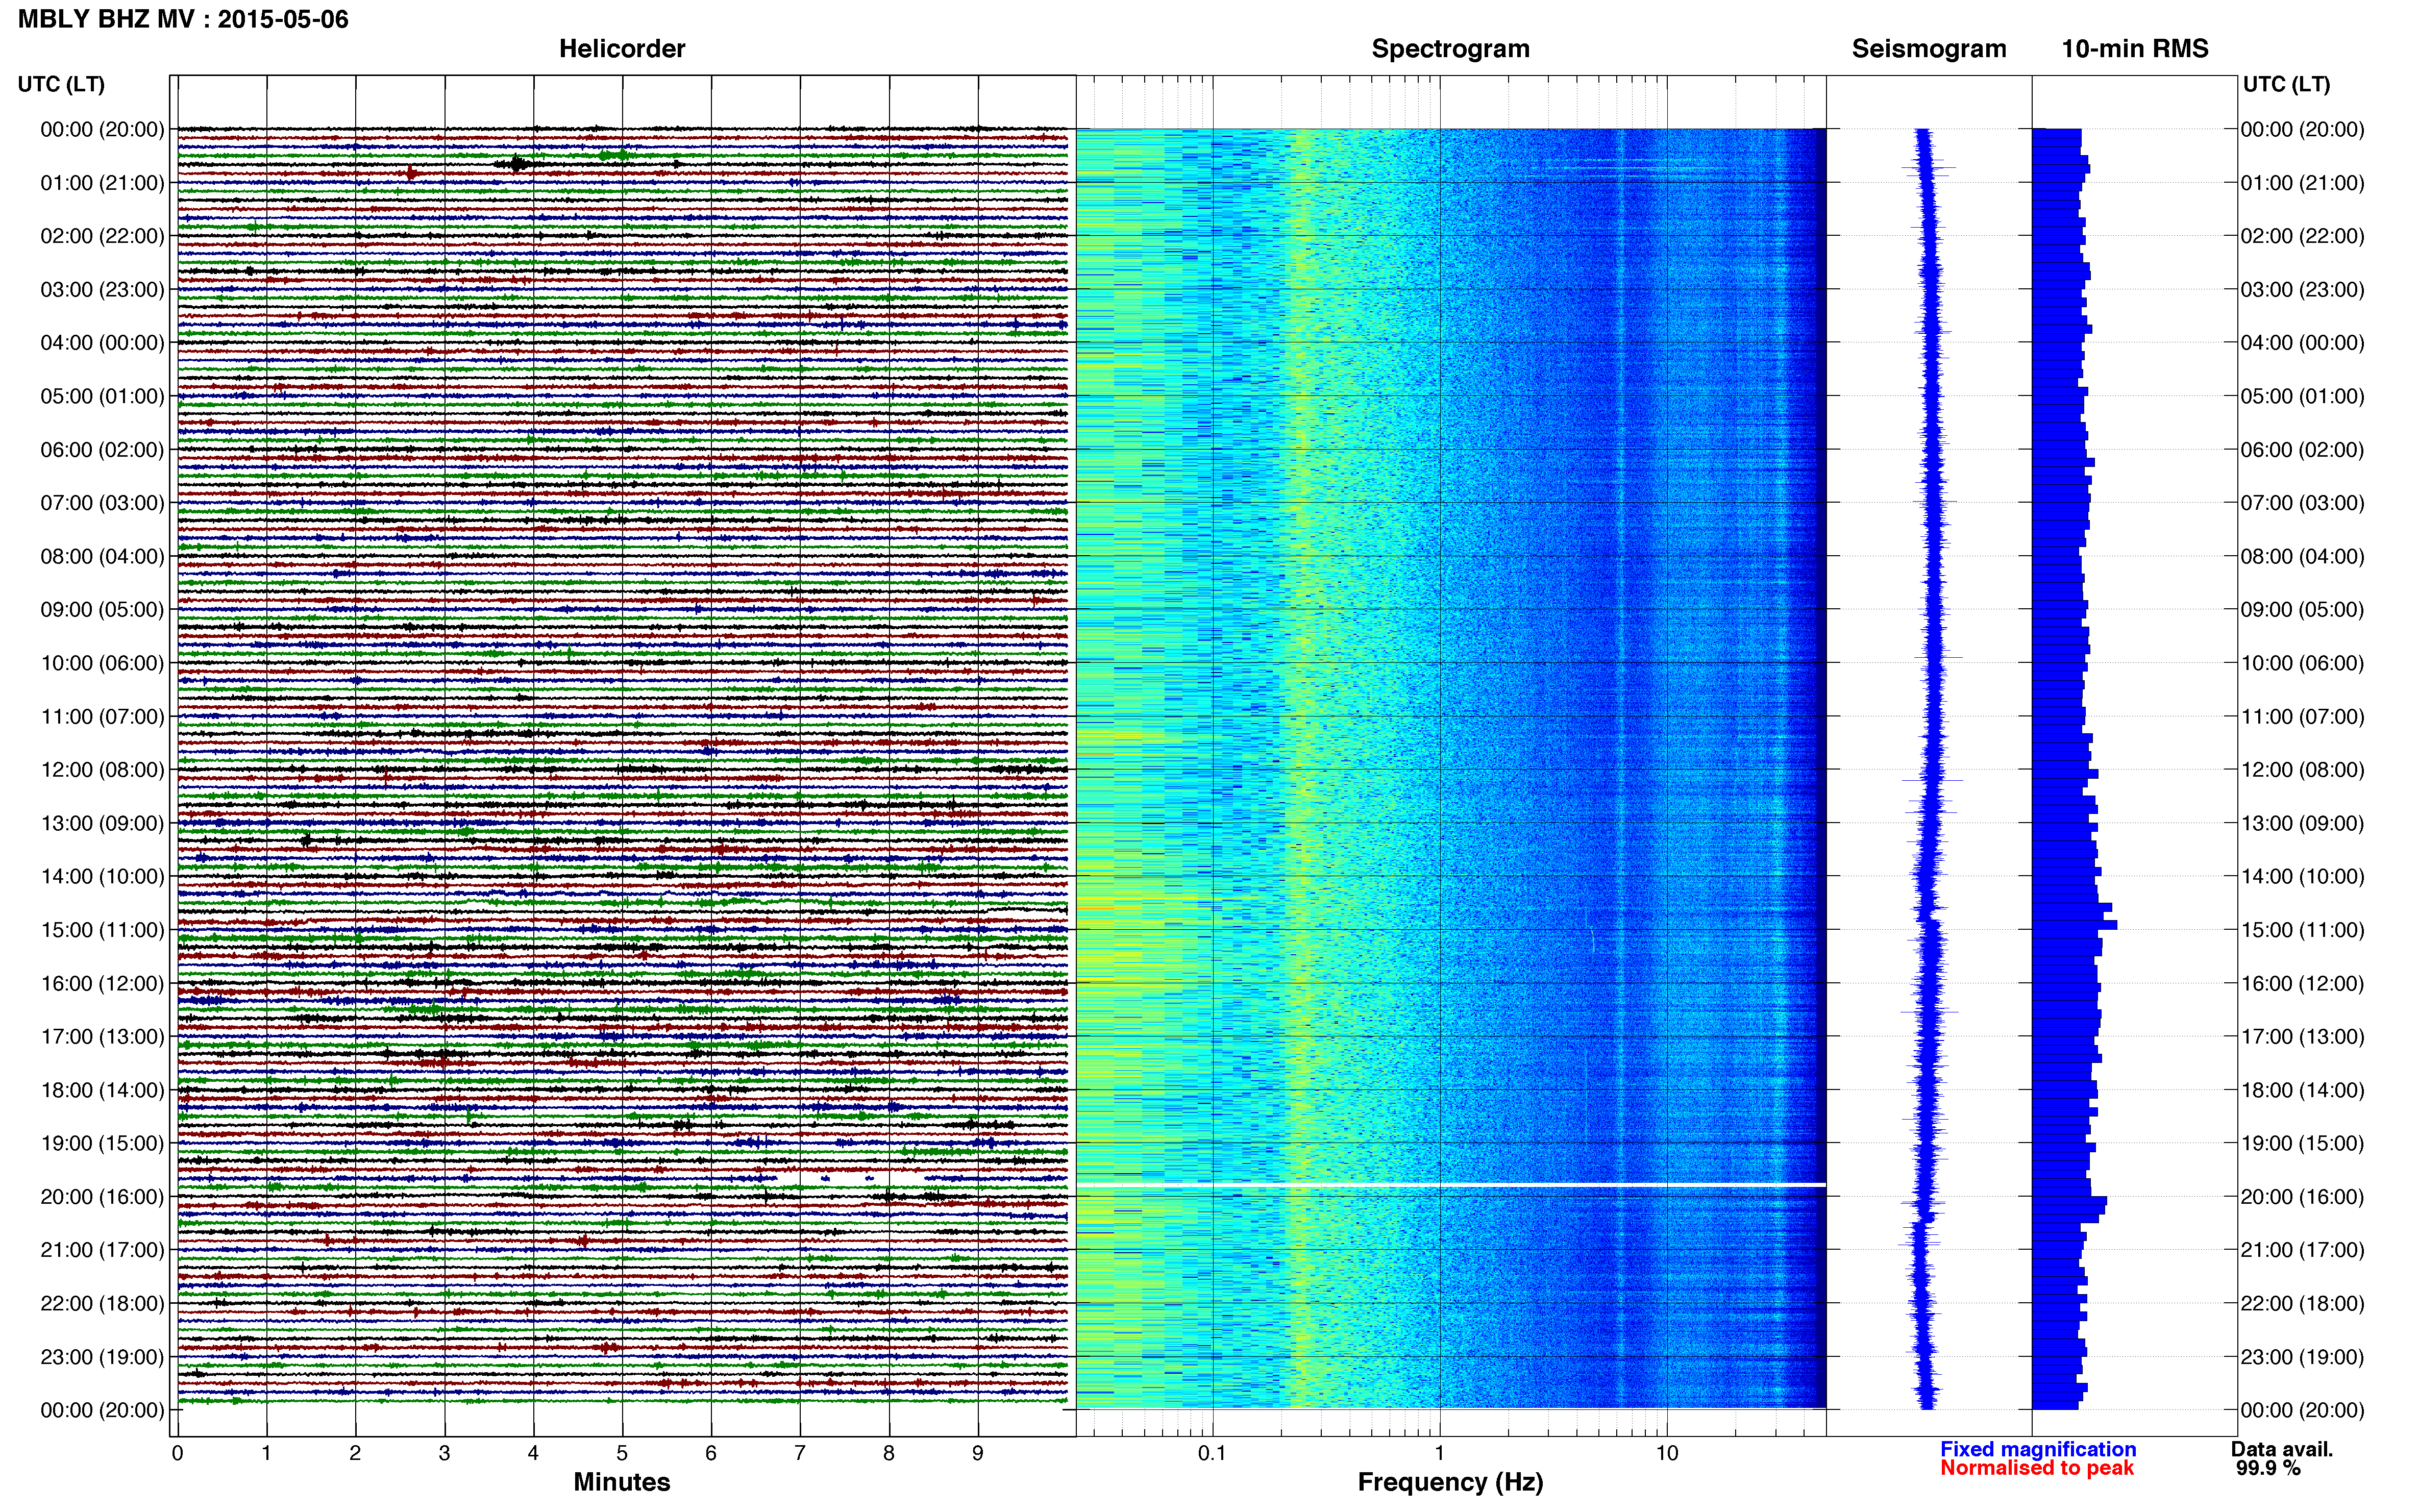
Task: Click the left '10:00 (06:00)' time label
Action: (x=102, y=663)
